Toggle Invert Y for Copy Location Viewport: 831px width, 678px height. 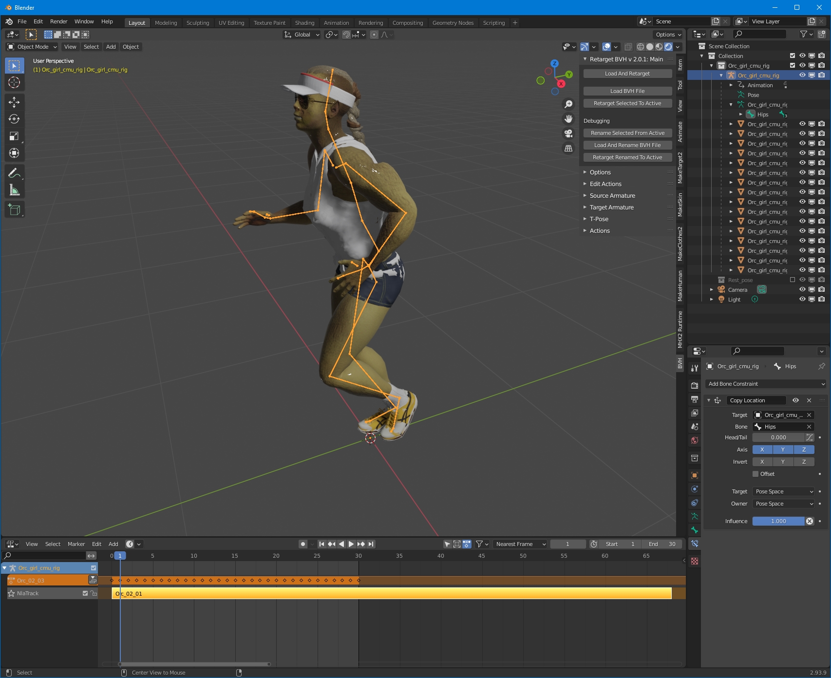pos(783,462)
